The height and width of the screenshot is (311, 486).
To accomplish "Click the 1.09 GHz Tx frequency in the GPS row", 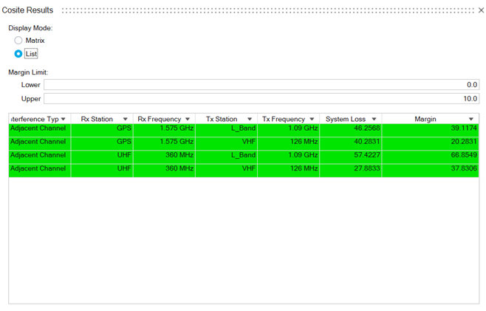I will pos(303,128).
